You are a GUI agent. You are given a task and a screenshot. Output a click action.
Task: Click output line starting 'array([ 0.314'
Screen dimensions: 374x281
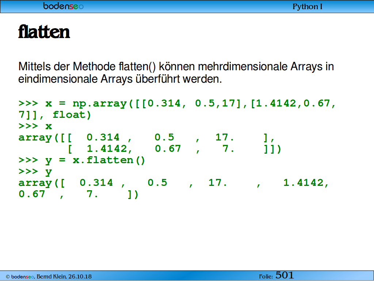click(173, 183)
